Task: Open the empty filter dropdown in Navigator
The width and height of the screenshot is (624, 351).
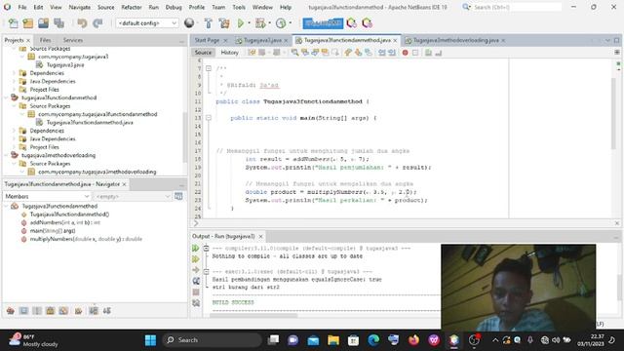Action: tap(133, 196)
